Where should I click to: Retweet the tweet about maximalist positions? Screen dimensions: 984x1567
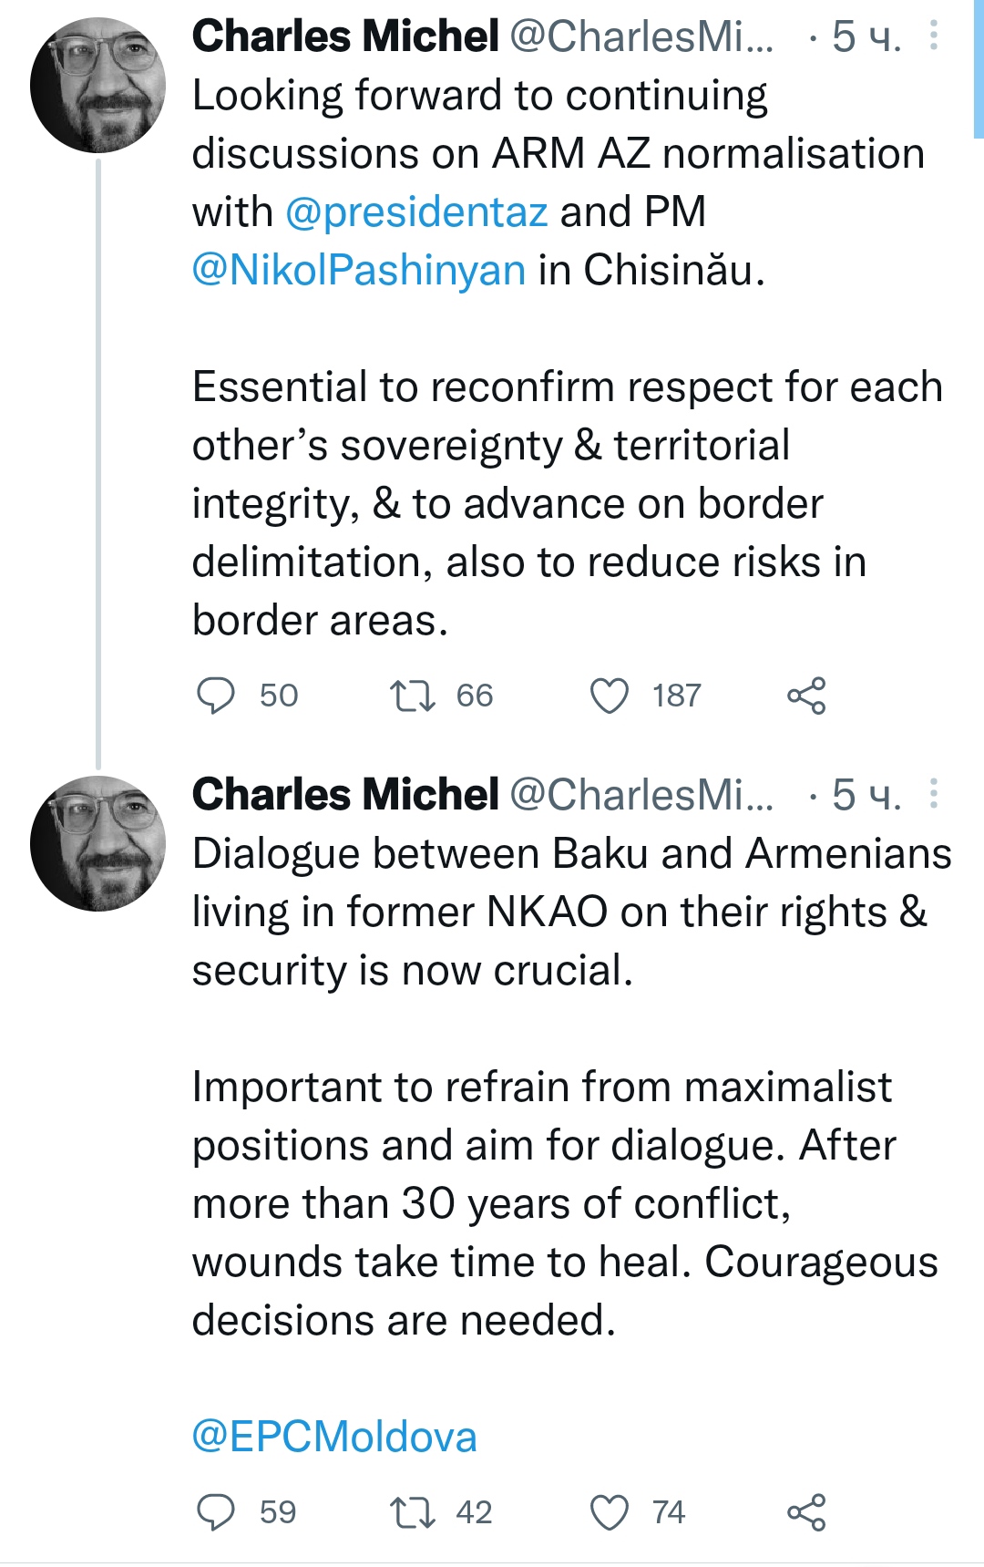click(x=412, y=1513)
